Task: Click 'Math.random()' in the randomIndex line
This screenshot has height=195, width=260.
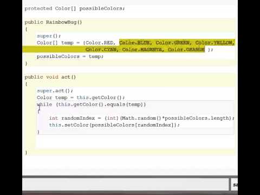Action: point(141,118)
